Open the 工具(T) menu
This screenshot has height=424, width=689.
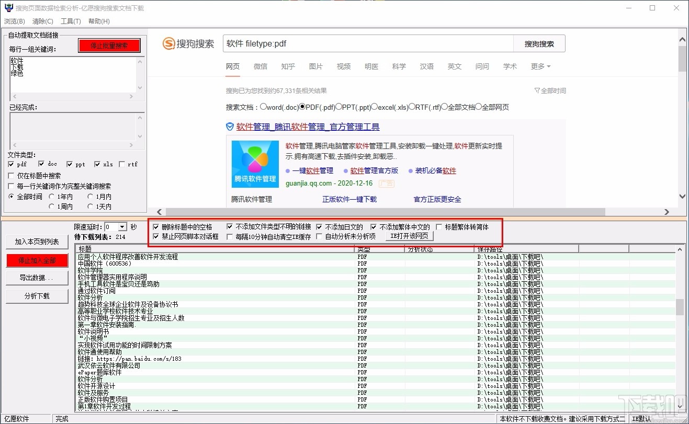(71, 21)
